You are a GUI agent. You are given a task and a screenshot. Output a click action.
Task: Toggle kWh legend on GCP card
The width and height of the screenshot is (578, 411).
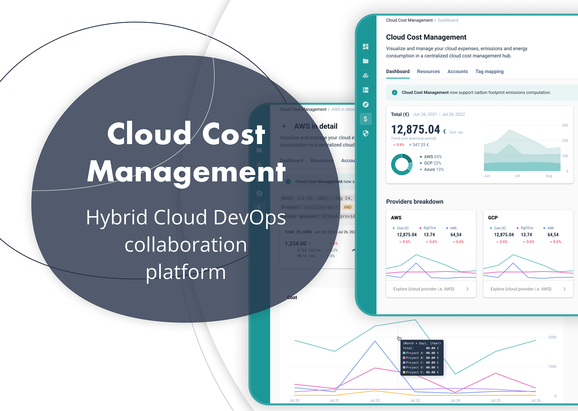coord(548,228)
